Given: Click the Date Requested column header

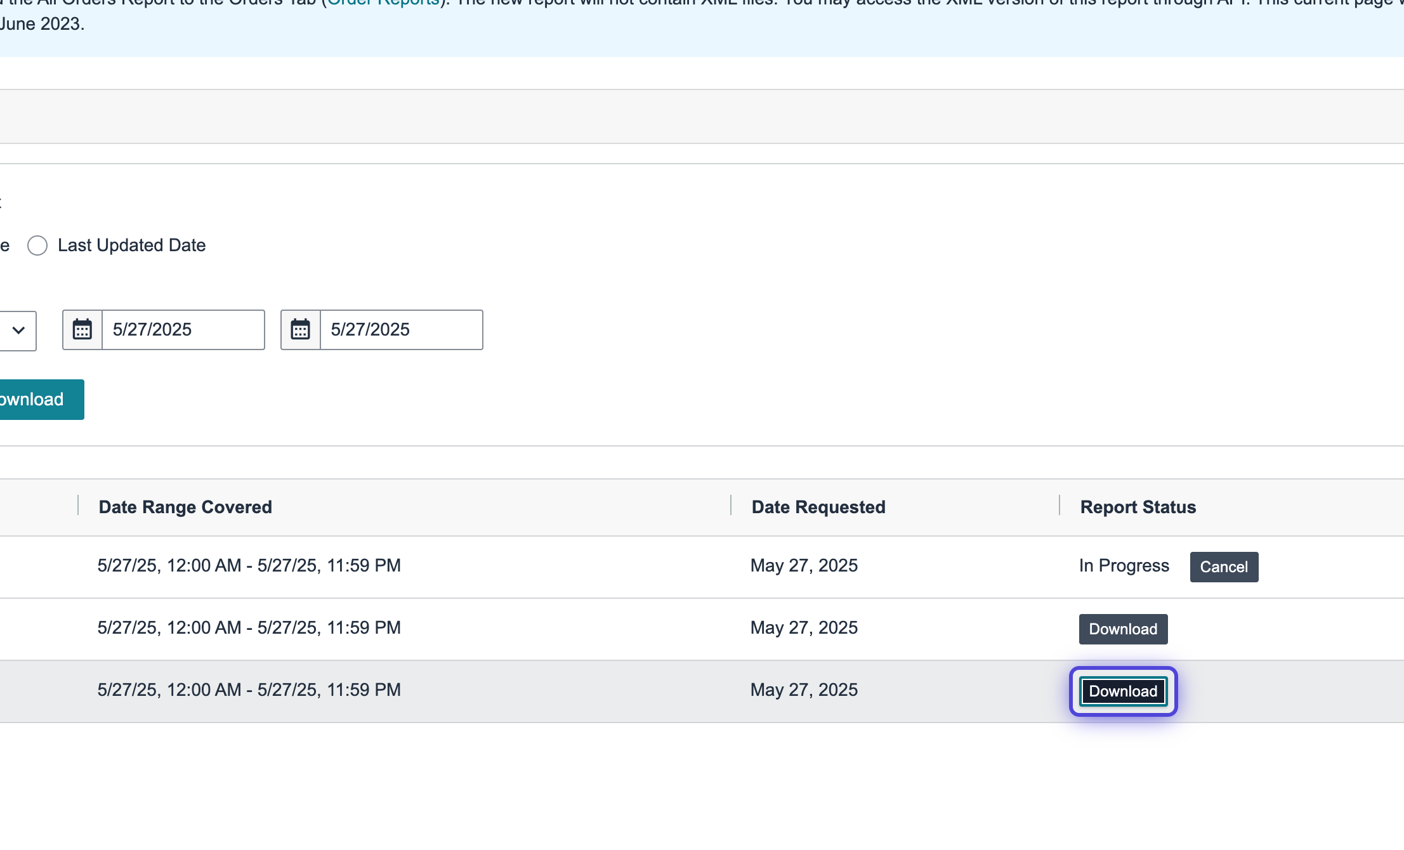Looking at the screenshot, I should point(818,507).
